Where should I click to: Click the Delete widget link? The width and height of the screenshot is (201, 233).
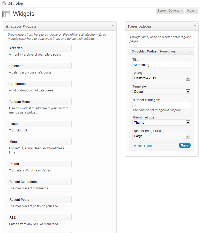point(137,146)
